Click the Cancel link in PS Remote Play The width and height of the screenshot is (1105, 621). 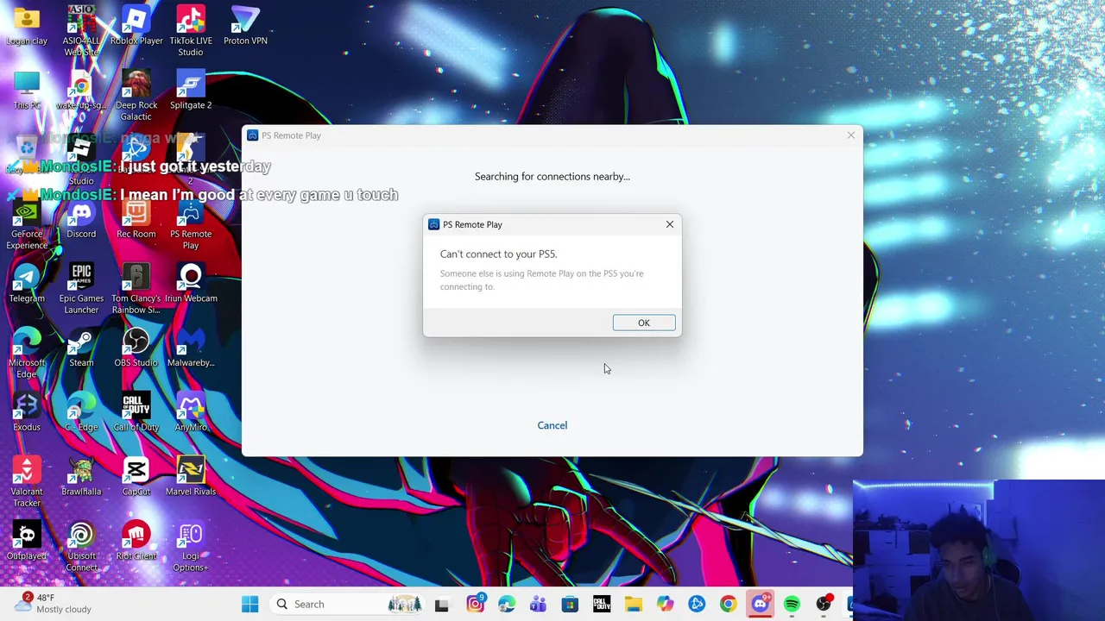click(x=552, y=425)
